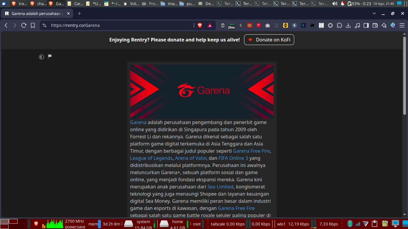Open the 'FIFA Online 3' link
This screenshot has width=408, height=229.
[233, 158]
